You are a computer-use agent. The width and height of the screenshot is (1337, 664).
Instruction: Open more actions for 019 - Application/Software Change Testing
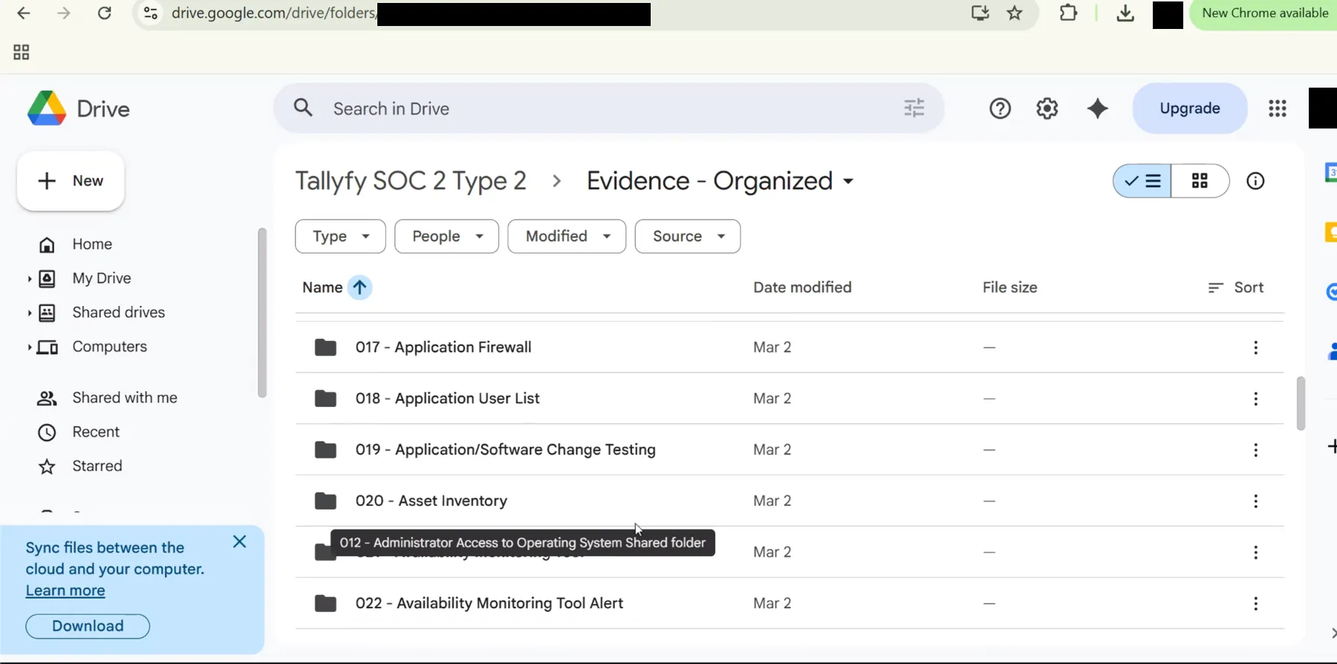(x=1256, y=450)
